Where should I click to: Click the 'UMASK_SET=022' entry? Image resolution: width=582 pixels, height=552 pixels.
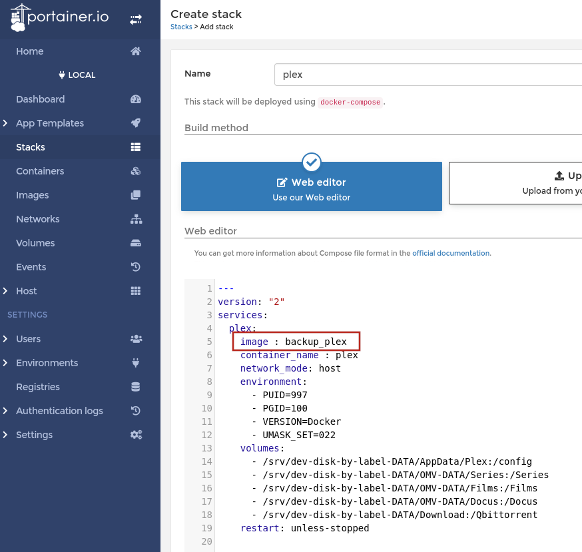[x=299, y=435]
